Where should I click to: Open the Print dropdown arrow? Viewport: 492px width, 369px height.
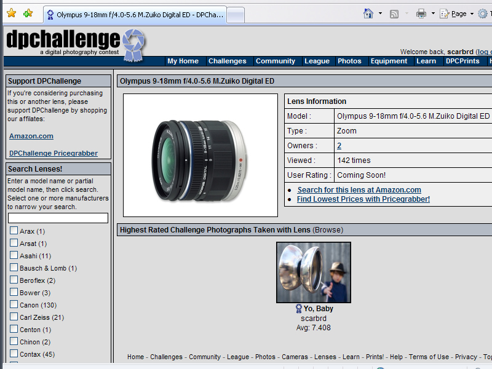coord(433,14)
